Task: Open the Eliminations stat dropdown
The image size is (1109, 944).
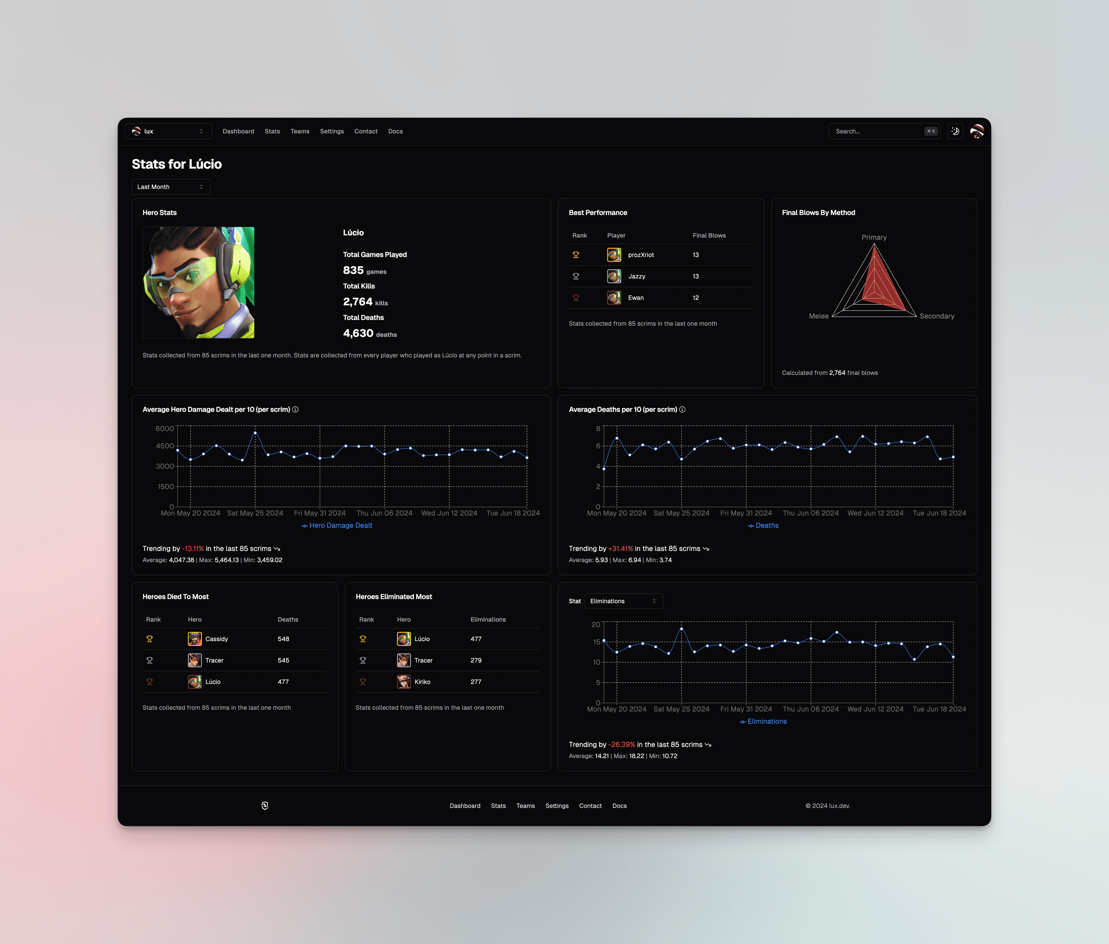Action: tap(624, 601)
